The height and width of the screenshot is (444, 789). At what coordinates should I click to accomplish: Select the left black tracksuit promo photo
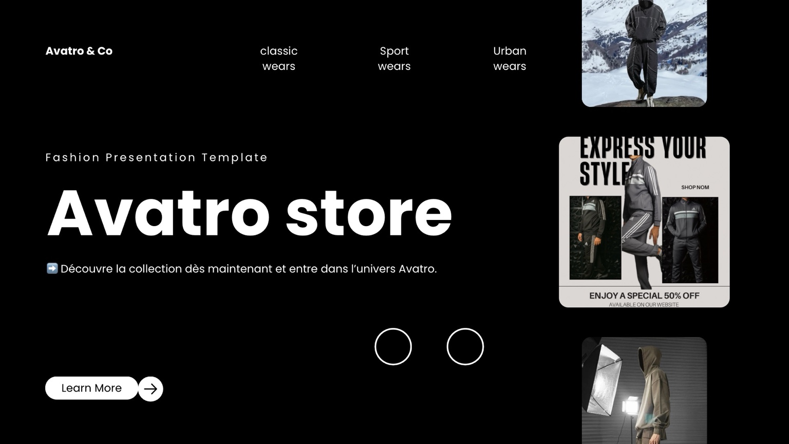(595, 237)
